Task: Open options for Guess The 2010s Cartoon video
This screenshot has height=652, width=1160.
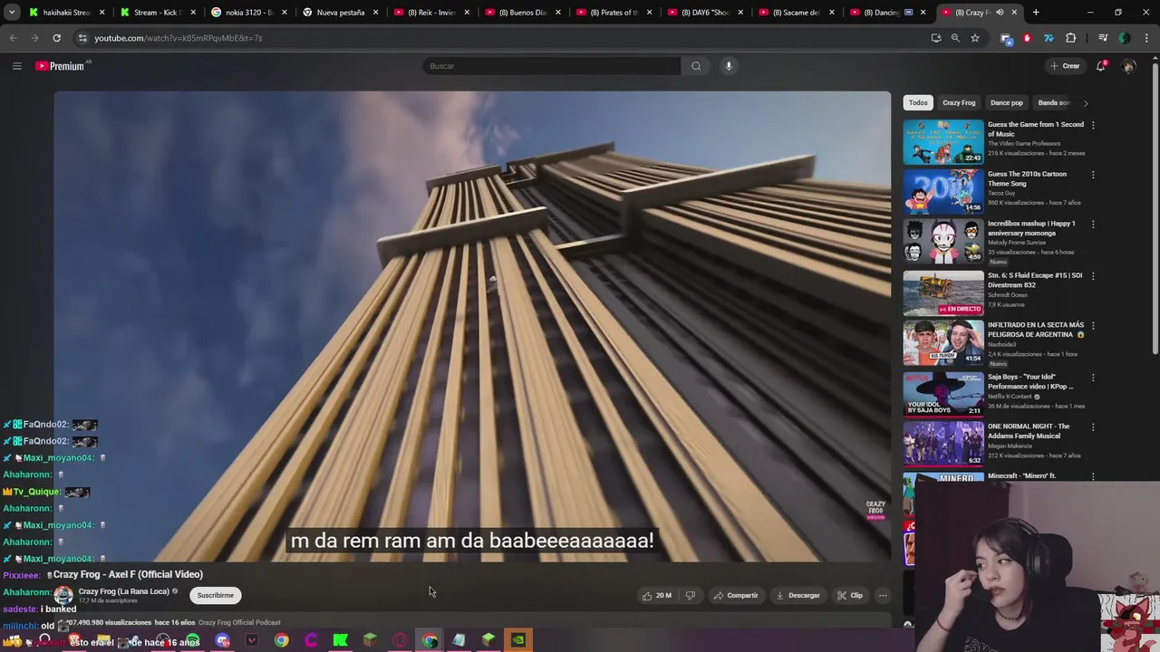Action: coord(1093,175)
